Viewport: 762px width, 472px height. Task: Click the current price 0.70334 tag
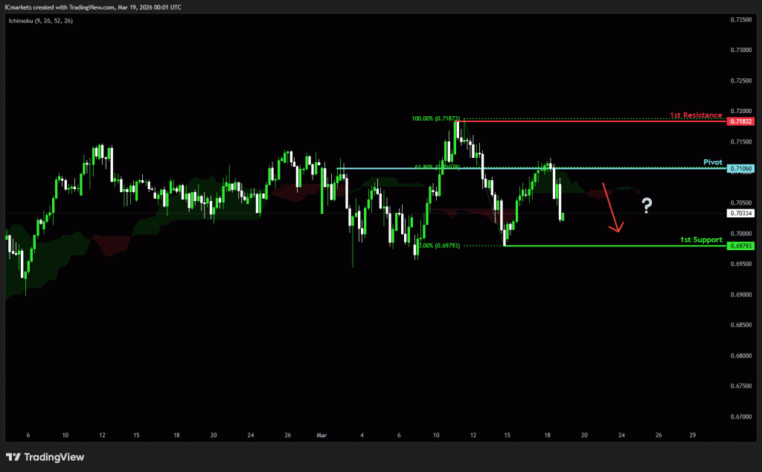pos(741,213)
